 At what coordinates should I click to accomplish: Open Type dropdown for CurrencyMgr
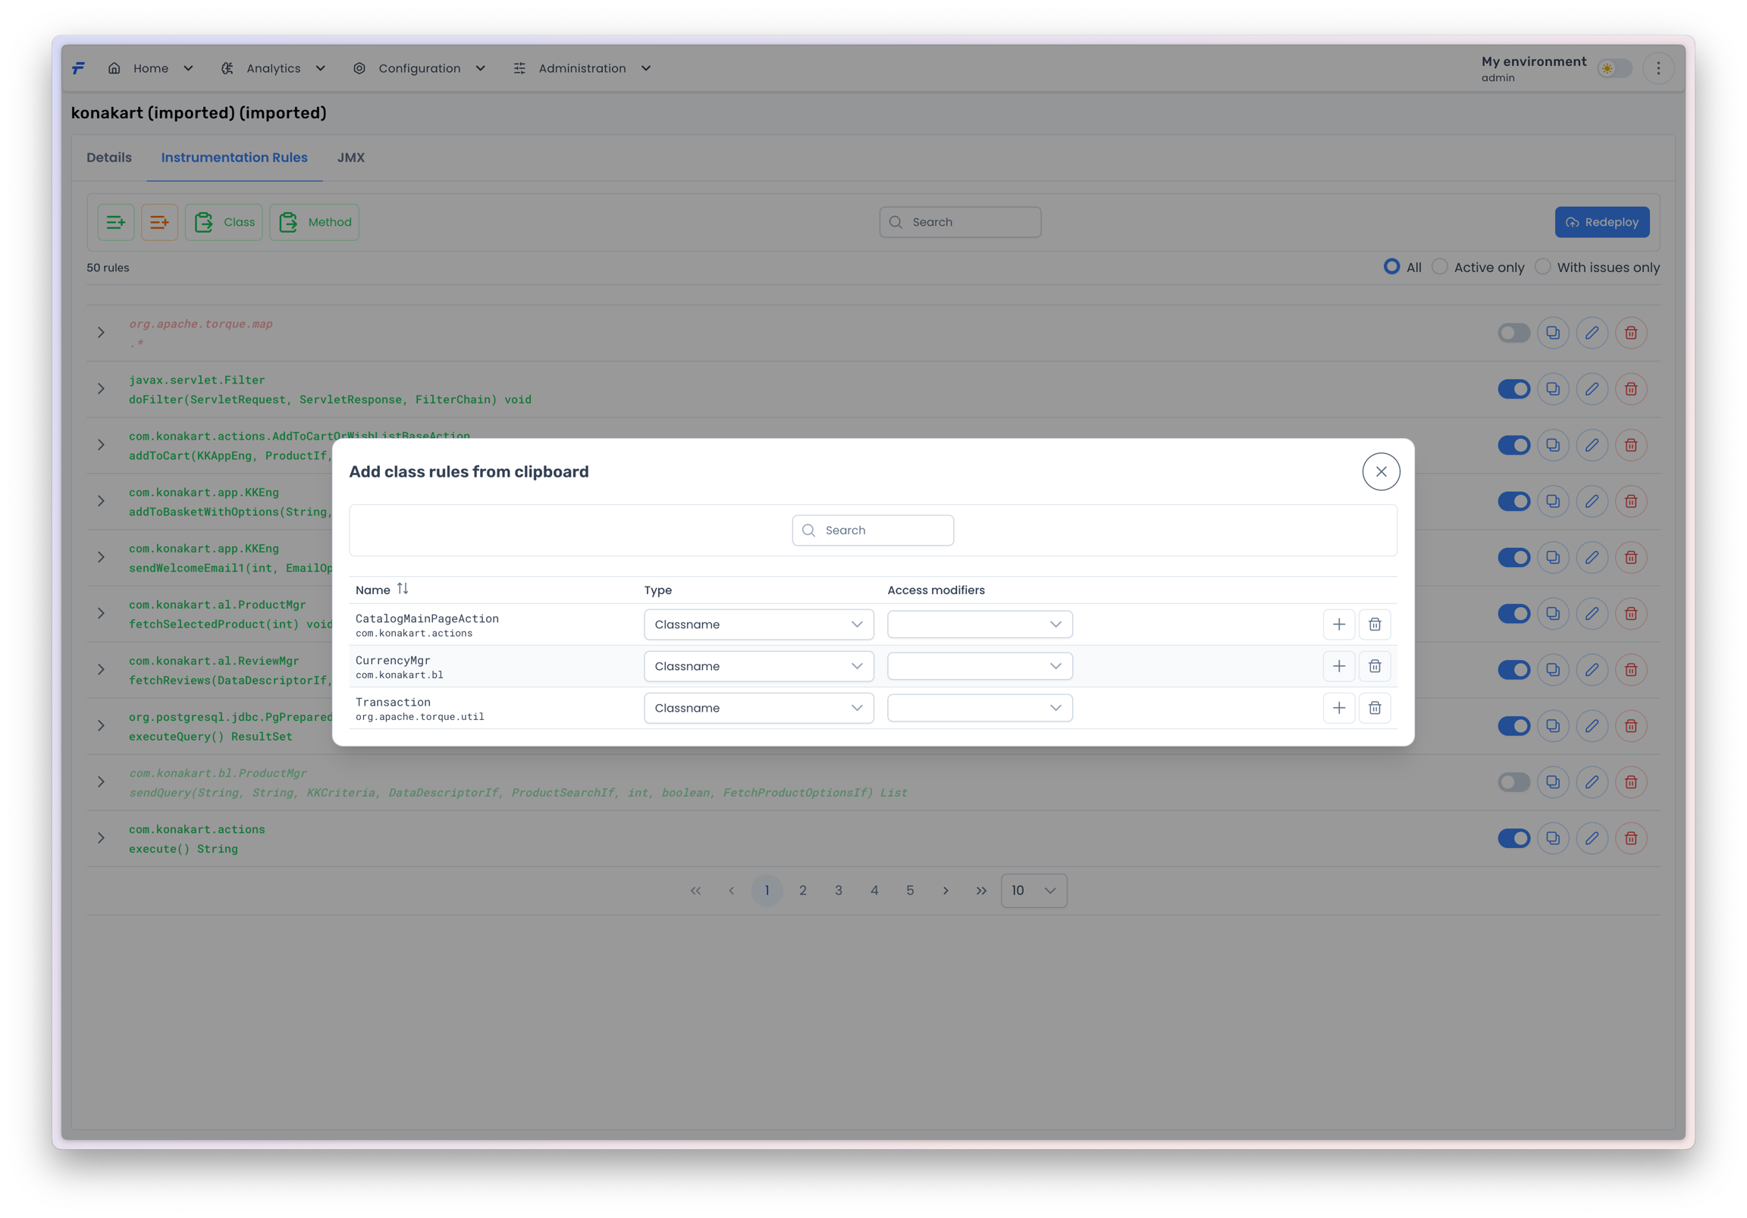(x=757, y=666)
